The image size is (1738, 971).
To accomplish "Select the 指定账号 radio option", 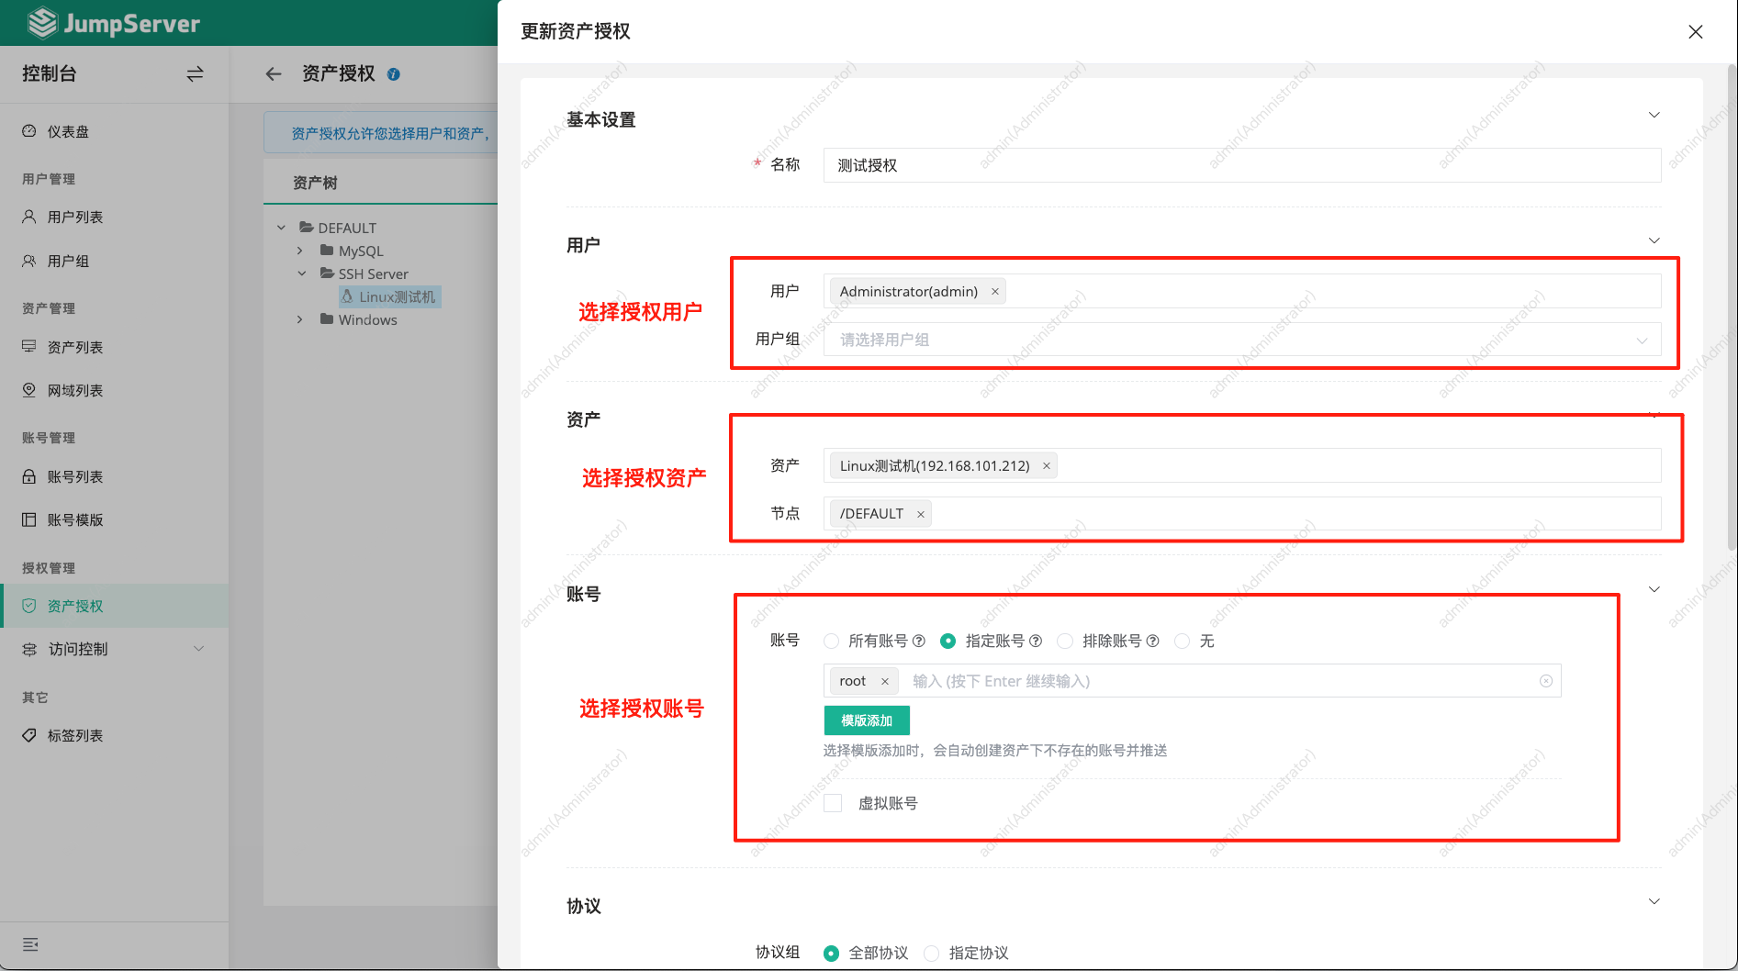I will [947, 641].
